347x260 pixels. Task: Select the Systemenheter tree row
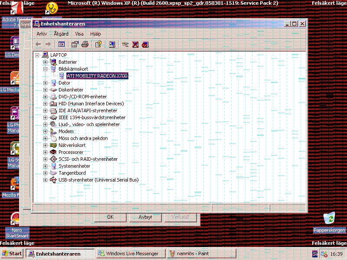(x=74, y=166)
